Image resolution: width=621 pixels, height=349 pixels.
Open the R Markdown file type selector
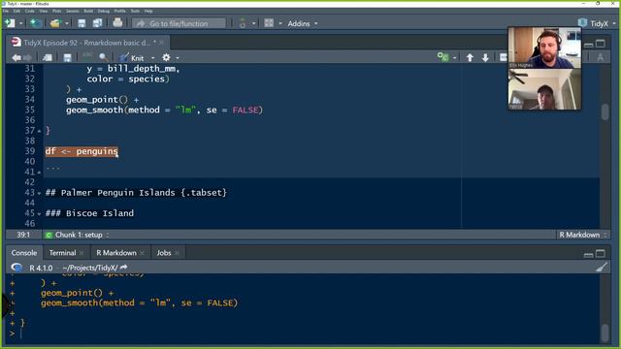click(x=582, y=235)
